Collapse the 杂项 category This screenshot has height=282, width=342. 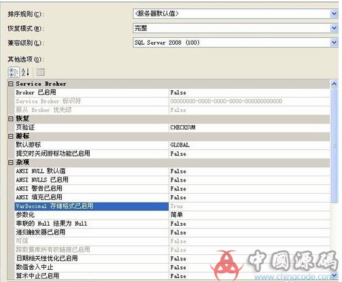coord(10,163)
